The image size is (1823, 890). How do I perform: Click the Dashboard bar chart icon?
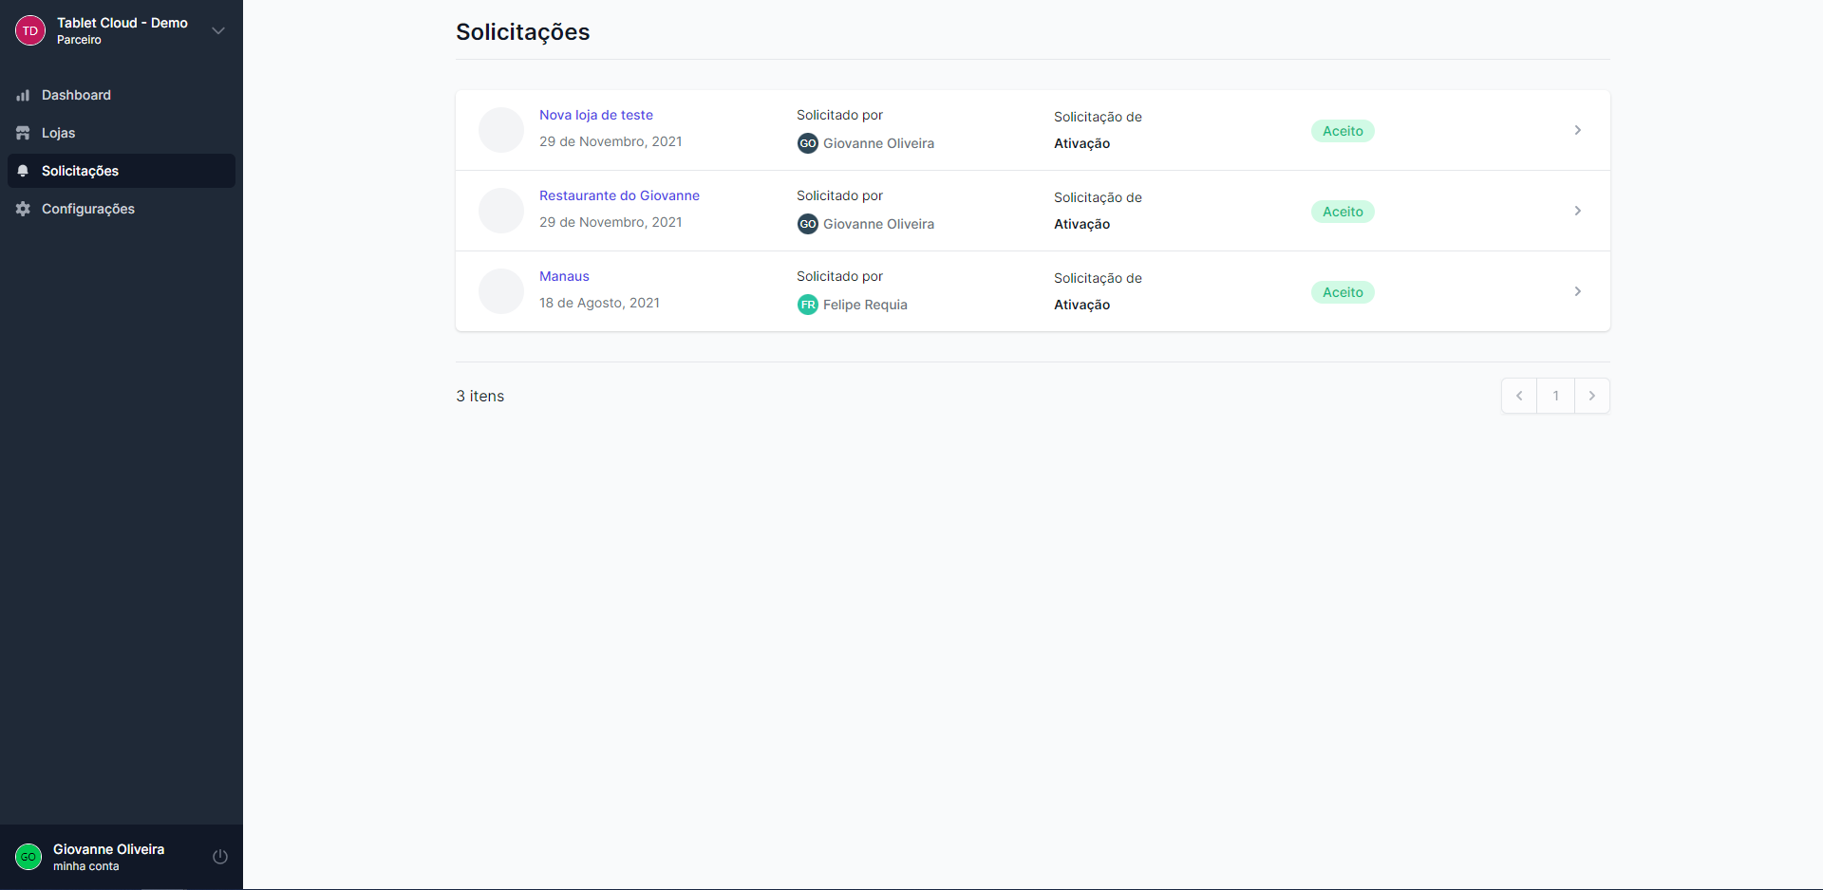(x=23, y=95)
